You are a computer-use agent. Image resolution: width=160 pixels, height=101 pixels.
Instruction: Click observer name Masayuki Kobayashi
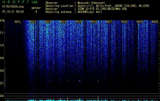91,3
